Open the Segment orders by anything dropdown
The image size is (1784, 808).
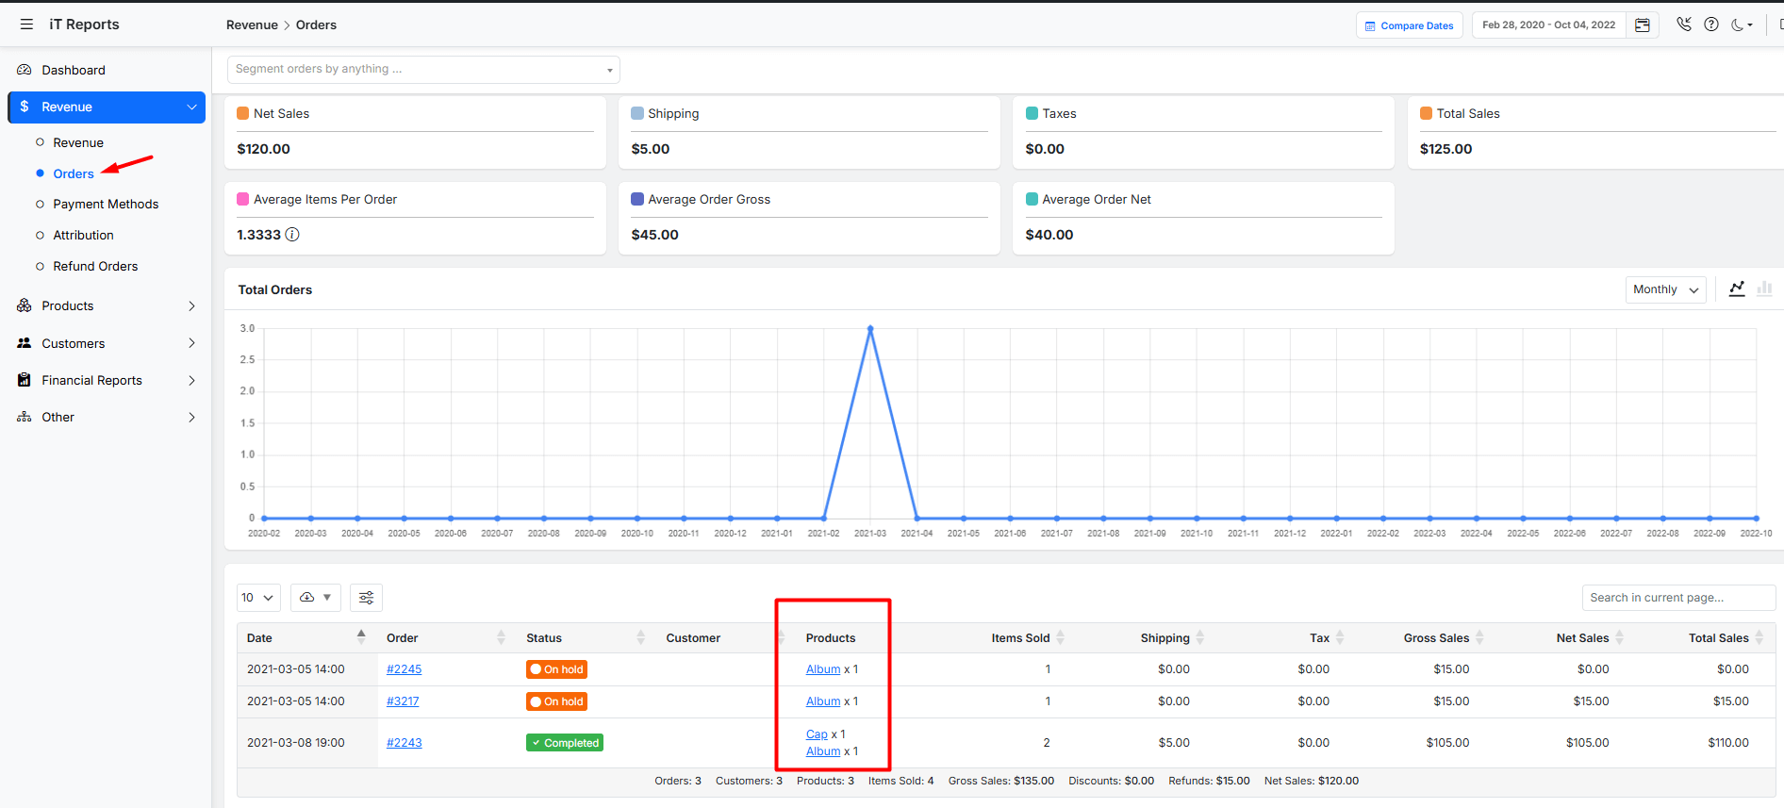pyautogui.click(x=423, y=69)
